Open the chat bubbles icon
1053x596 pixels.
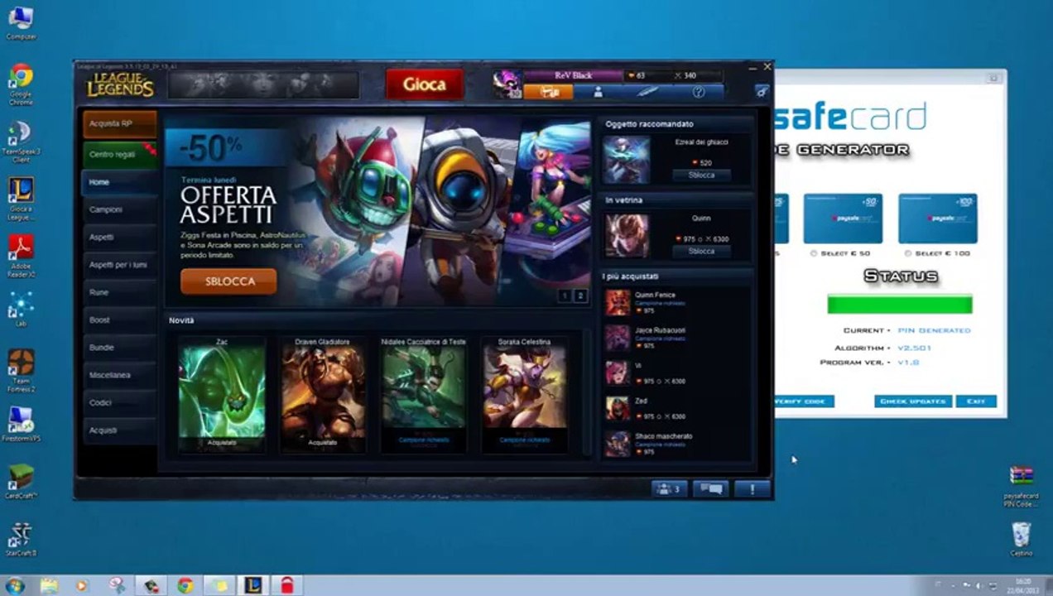711,489
